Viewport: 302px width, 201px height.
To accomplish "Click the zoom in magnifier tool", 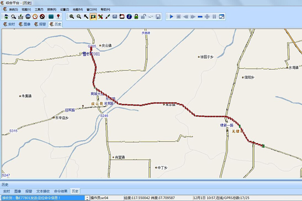I will 71,17.
